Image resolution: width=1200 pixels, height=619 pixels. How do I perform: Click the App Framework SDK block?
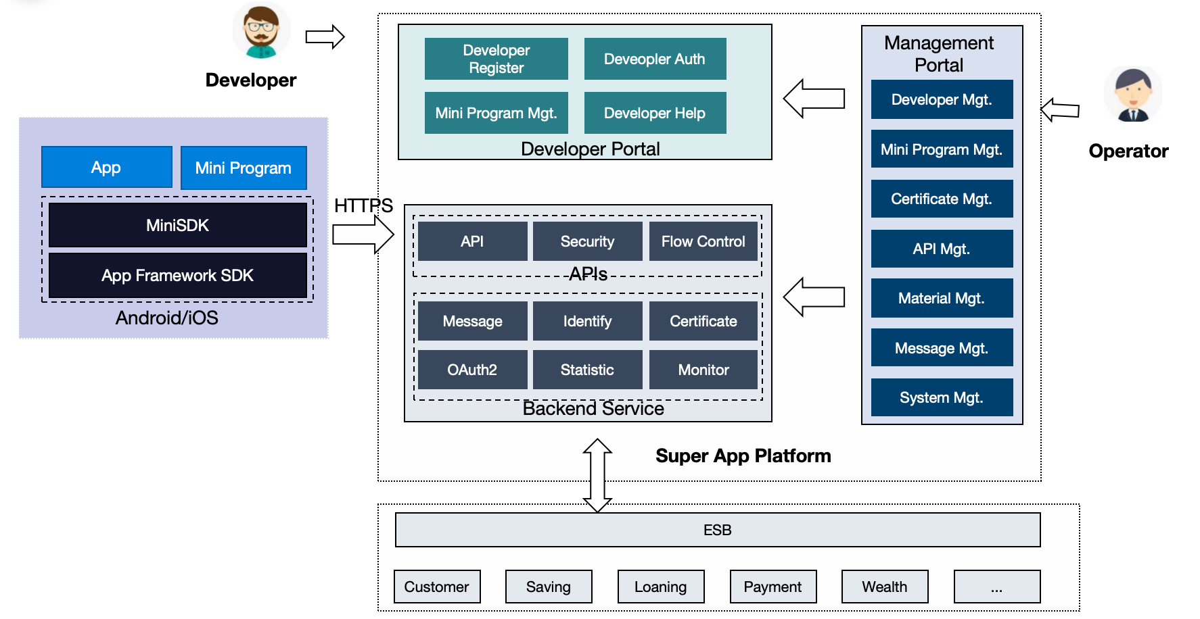[x=178, y=275]
